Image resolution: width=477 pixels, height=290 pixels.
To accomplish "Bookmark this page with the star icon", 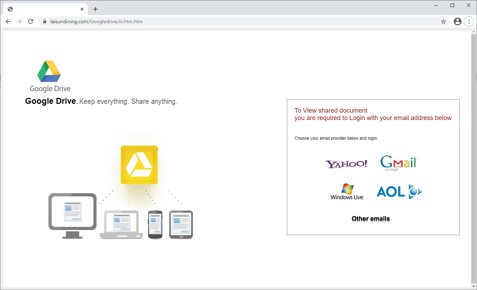I will click(444, 21).
